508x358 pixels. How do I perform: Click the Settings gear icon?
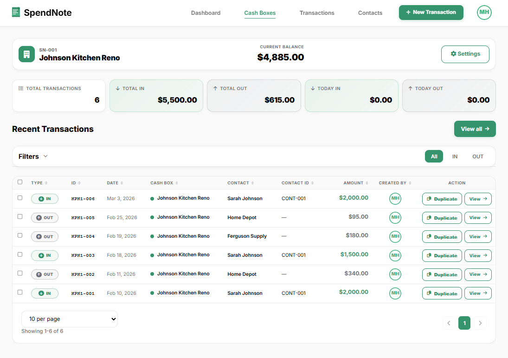453,54
